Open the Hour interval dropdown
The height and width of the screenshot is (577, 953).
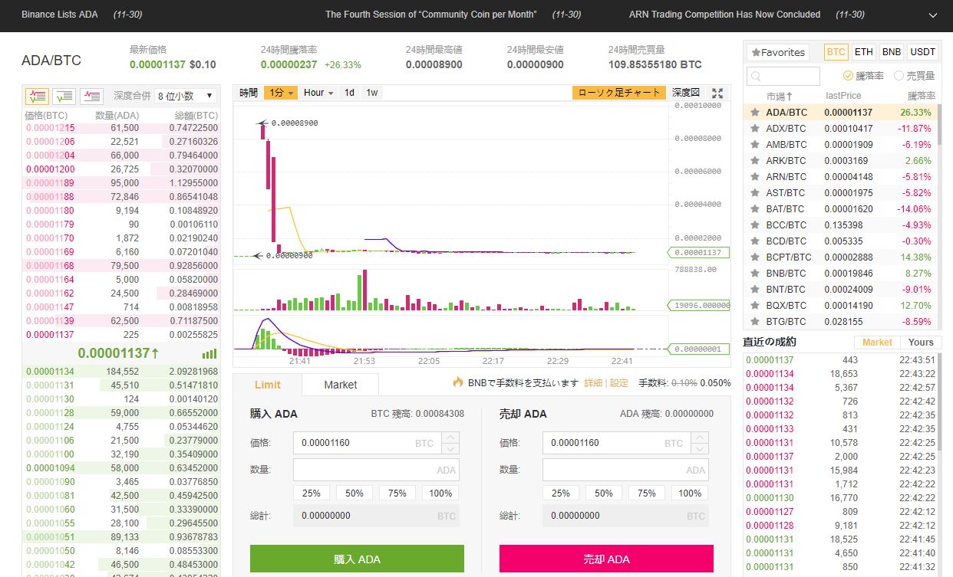coord(318,93)
